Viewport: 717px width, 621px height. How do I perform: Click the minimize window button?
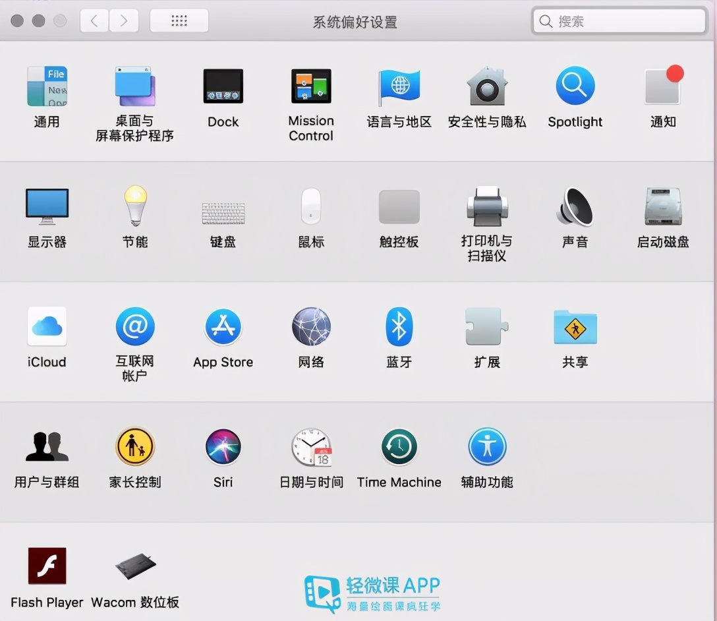pyautogui.click(x=38, y=20)
